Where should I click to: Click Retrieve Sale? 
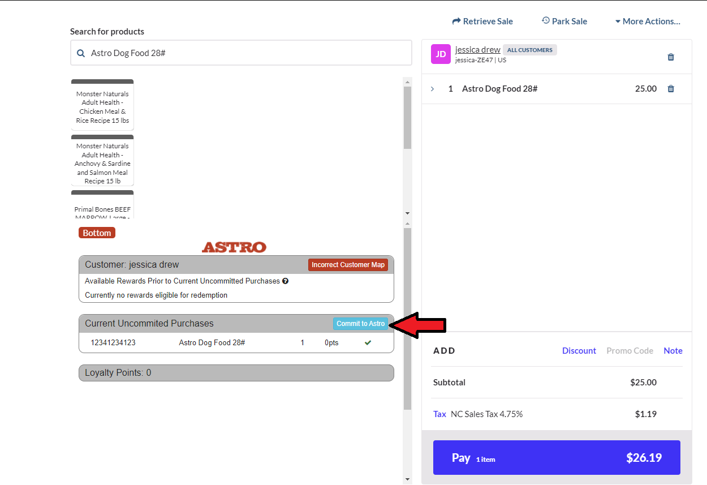click(x=482, y=22)
